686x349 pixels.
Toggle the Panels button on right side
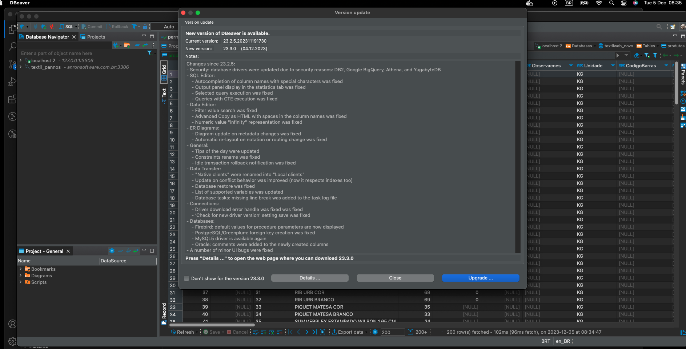click(x=683, y=75)
